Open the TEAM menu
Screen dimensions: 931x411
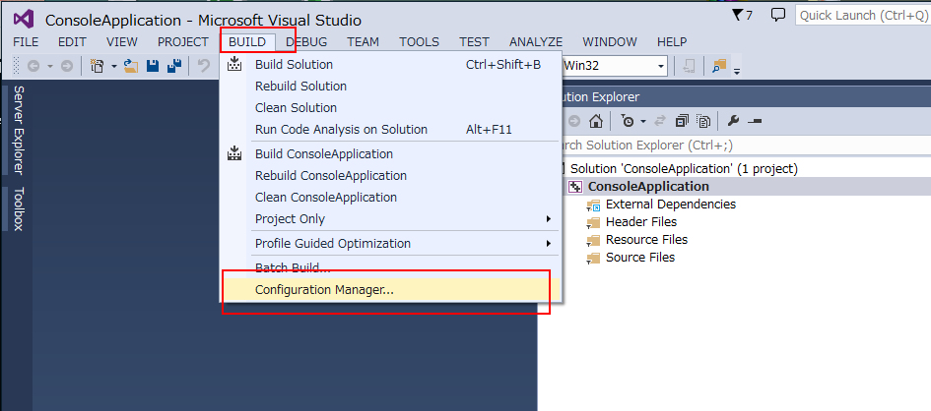click(x=364, y=42)
